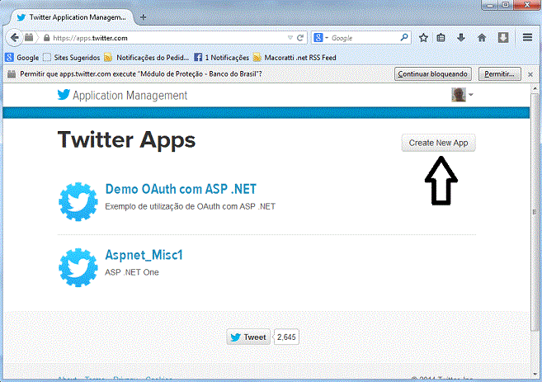Click Continuar bloqueando button
The width and height of the screenshot is (542, 382).
click(433, 74)
